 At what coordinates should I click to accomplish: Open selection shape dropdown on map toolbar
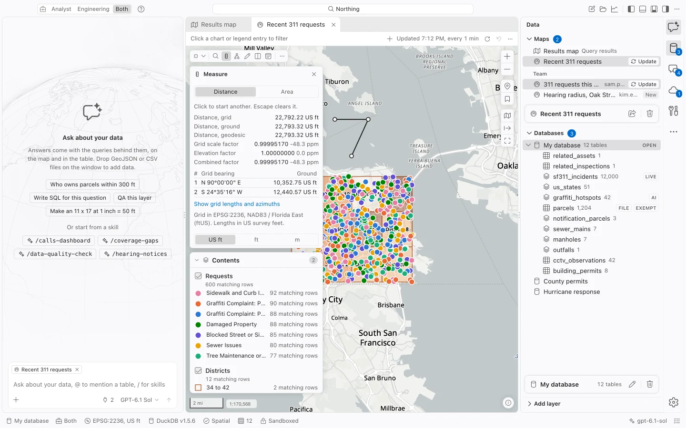pyautogui.click(x=203, y=56)
